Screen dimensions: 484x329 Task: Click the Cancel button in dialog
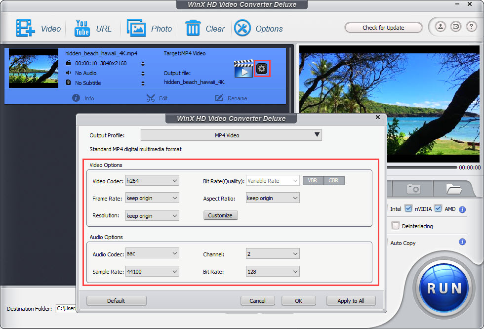click(x=257, y=301)
